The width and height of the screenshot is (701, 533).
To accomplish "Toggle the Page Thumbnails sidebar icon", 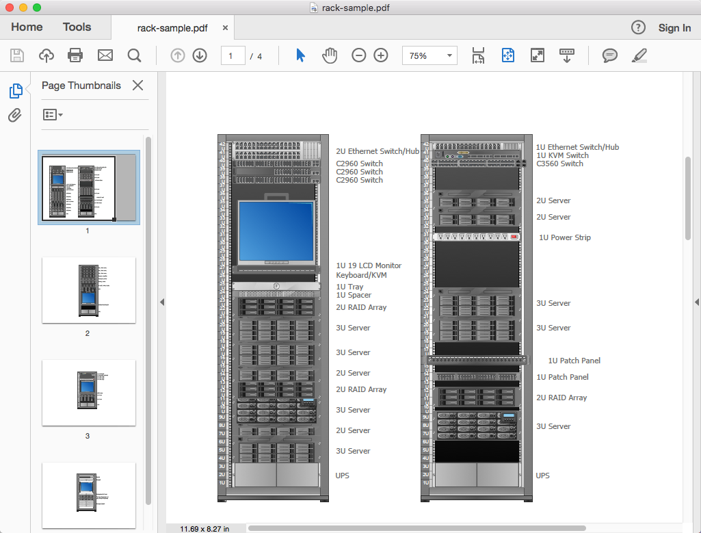I will pyautogui.click(x=15, y=90).
